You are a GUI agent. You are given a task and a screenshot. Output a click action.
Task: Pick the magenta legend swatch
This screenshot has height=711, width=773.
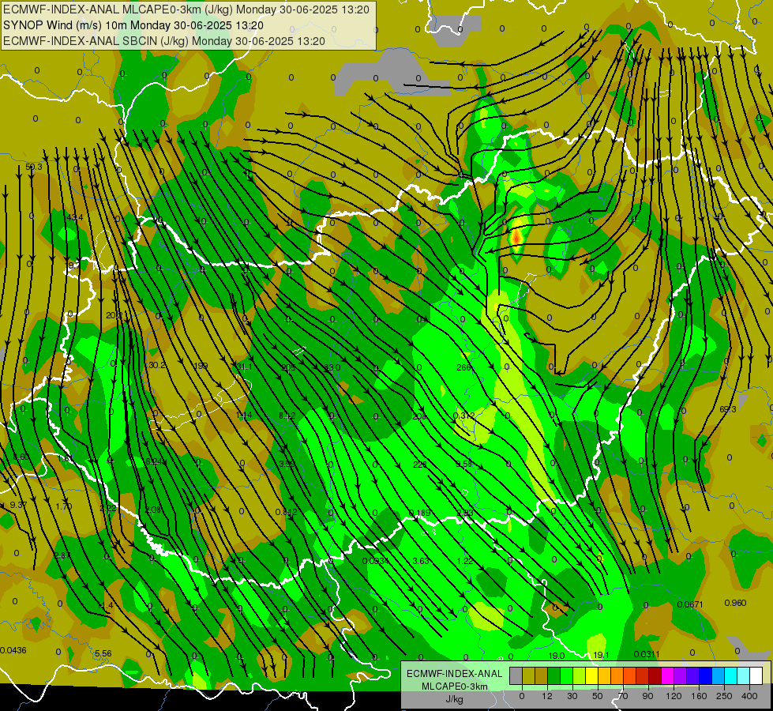[668, 675]
